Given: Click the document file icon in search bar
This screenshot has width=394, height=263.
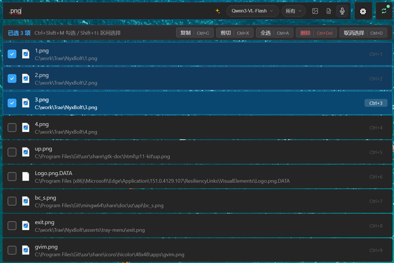Looking at the screenshot, I should point(329,11).
